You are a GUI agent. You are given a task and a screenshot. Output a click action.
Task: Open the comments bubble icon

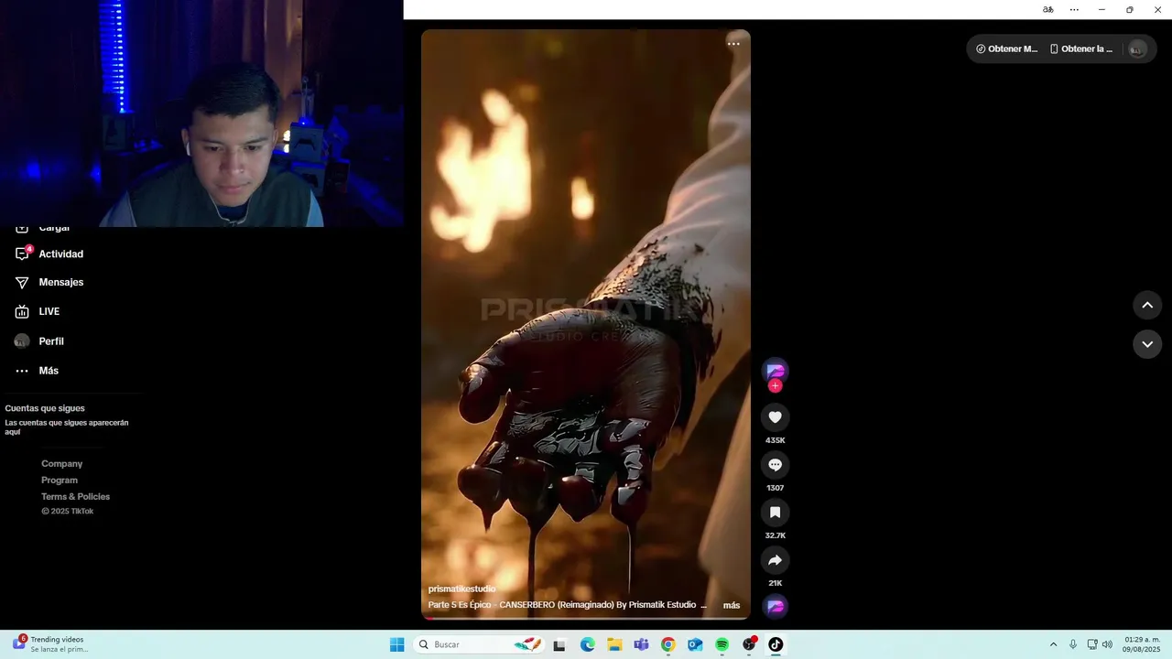click(x=775, y=465)
